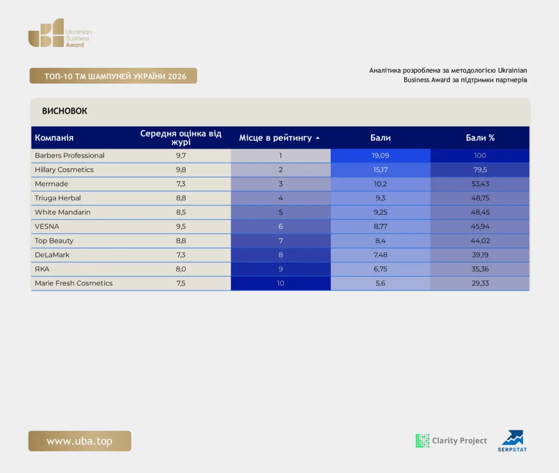Screen dimensions: 559x473
Task: Click the 44,02 percent cell
Action: pyautogui.click(x=480, y=241)
